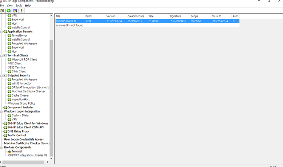The image size is (283, 167).
Task: Select Microsoft RDP Client item
Action: [24, 59]
